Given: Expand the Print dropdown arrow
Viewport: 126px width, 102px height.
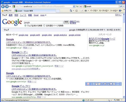Looking at the screenshot, I should pyautogui.click(x=88, y=11).
